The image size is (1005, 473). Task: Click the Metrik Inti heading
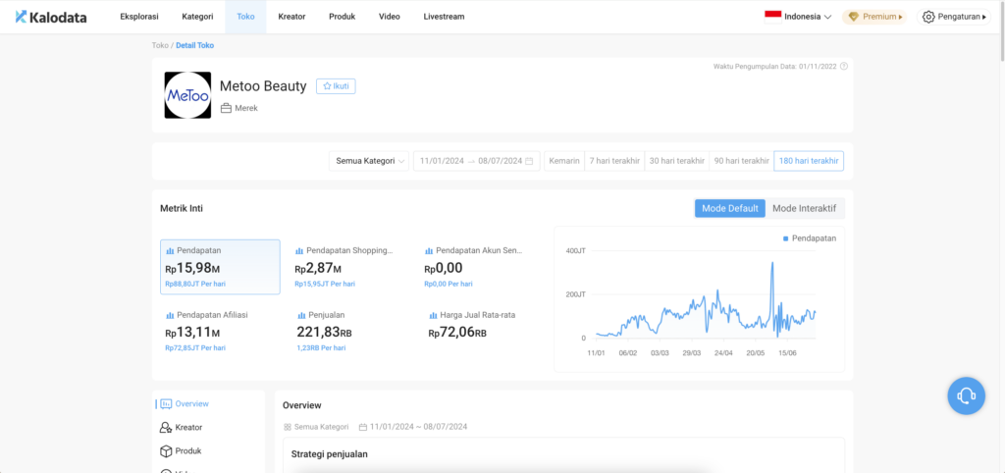182,208
